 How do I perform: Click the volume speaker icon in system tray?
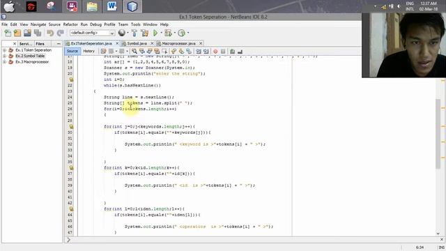(399, 6)
